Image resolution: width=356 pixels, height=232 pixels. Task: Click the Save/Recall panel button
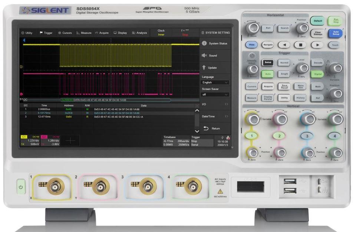pos(284,86)
